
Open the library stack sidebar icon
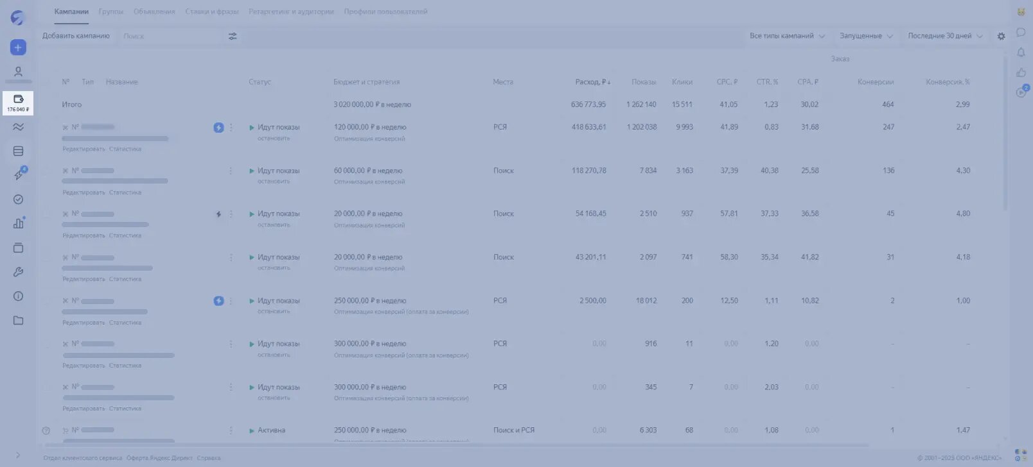tap(18, 248)
